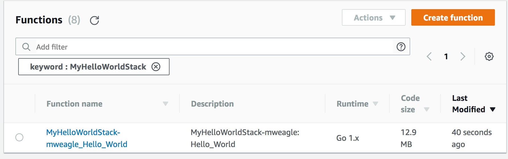Go to the previous page of functions
The width and height of the screenshot is (508, 159).
coord(429,56)
